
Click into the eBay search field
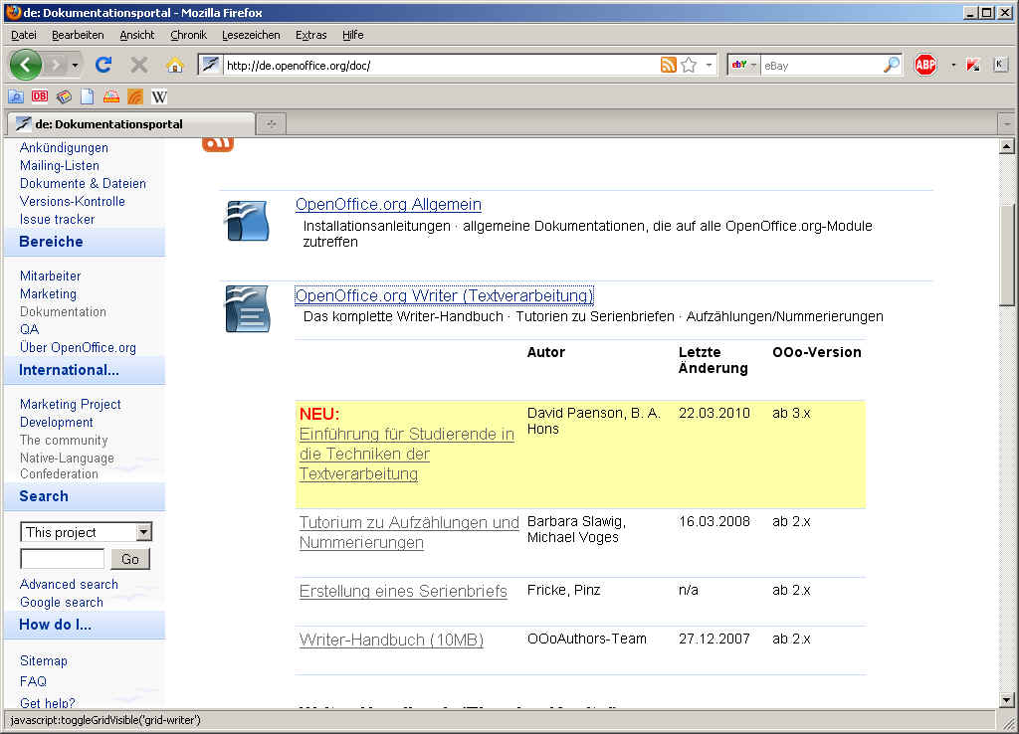821,65
